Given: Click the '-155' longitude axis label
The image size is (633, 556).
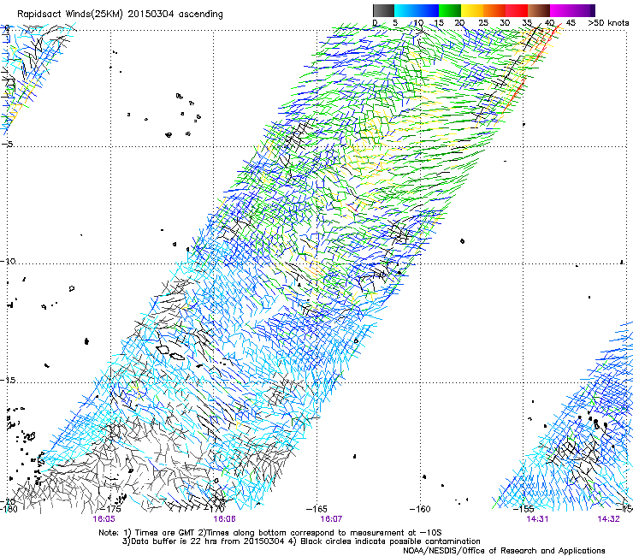Looking at the screenshot, I should pos(523,509).
